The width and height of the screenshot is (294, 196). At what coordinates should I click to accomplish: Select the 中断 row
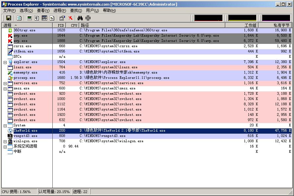[147, 152]
